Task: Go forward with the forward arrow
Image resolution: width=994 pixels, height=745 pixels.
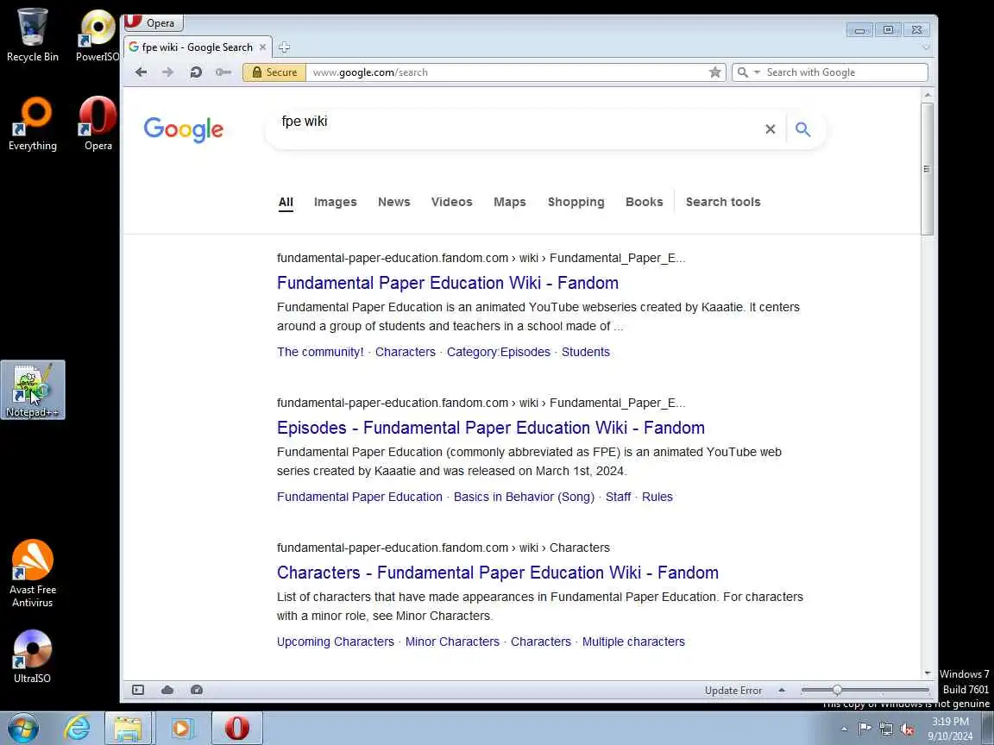Action: click(x=168, y=72)
